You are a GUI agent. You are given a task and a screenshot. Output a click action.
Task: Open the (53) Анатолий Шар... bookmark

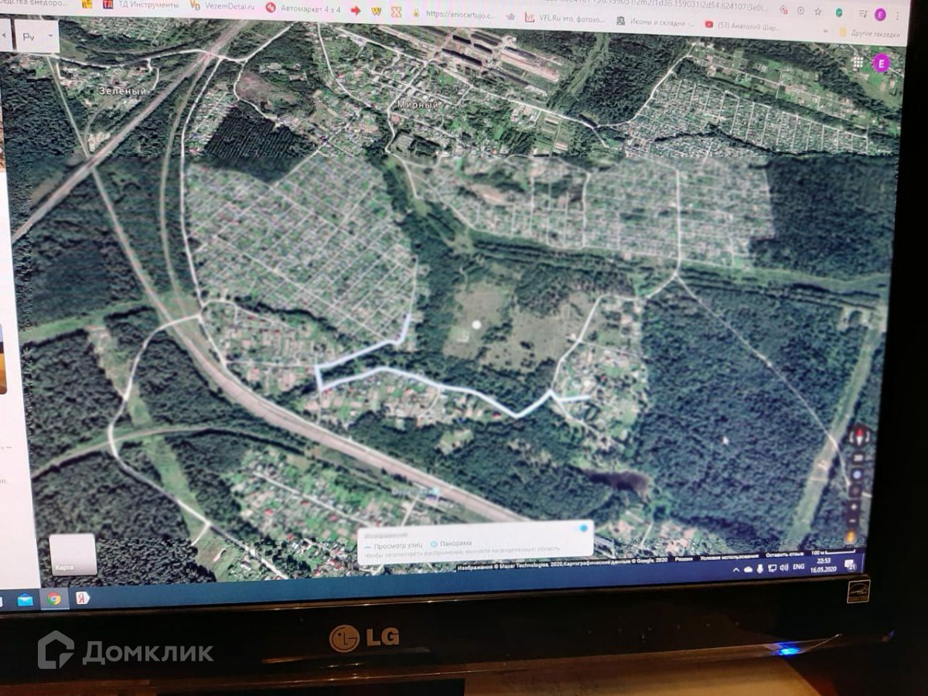pyautogui.click(x=742, y=26)
